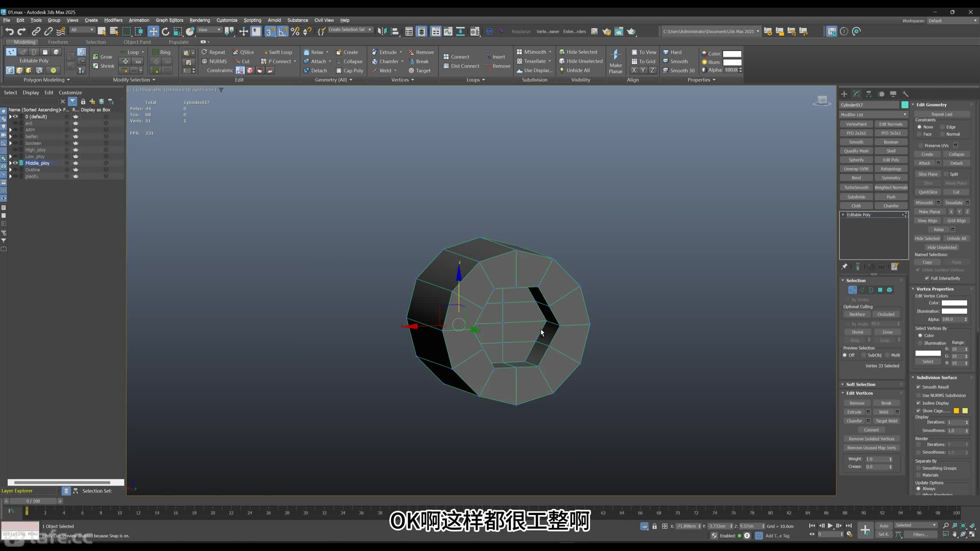Image resolution: width=980 pixels, height=551 pixels.
Task: Select the None constraint radio button
Action: (x=920, y=127)
